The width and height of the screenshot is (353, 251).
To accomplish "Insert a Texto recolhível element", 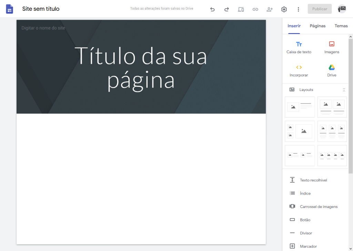I will pos(313,180).
